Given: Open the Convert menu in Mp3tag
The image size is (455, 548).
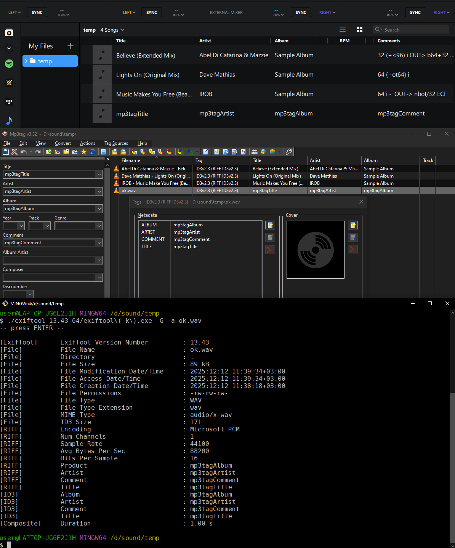Looking at the screenshot, I should click(63, 143).
